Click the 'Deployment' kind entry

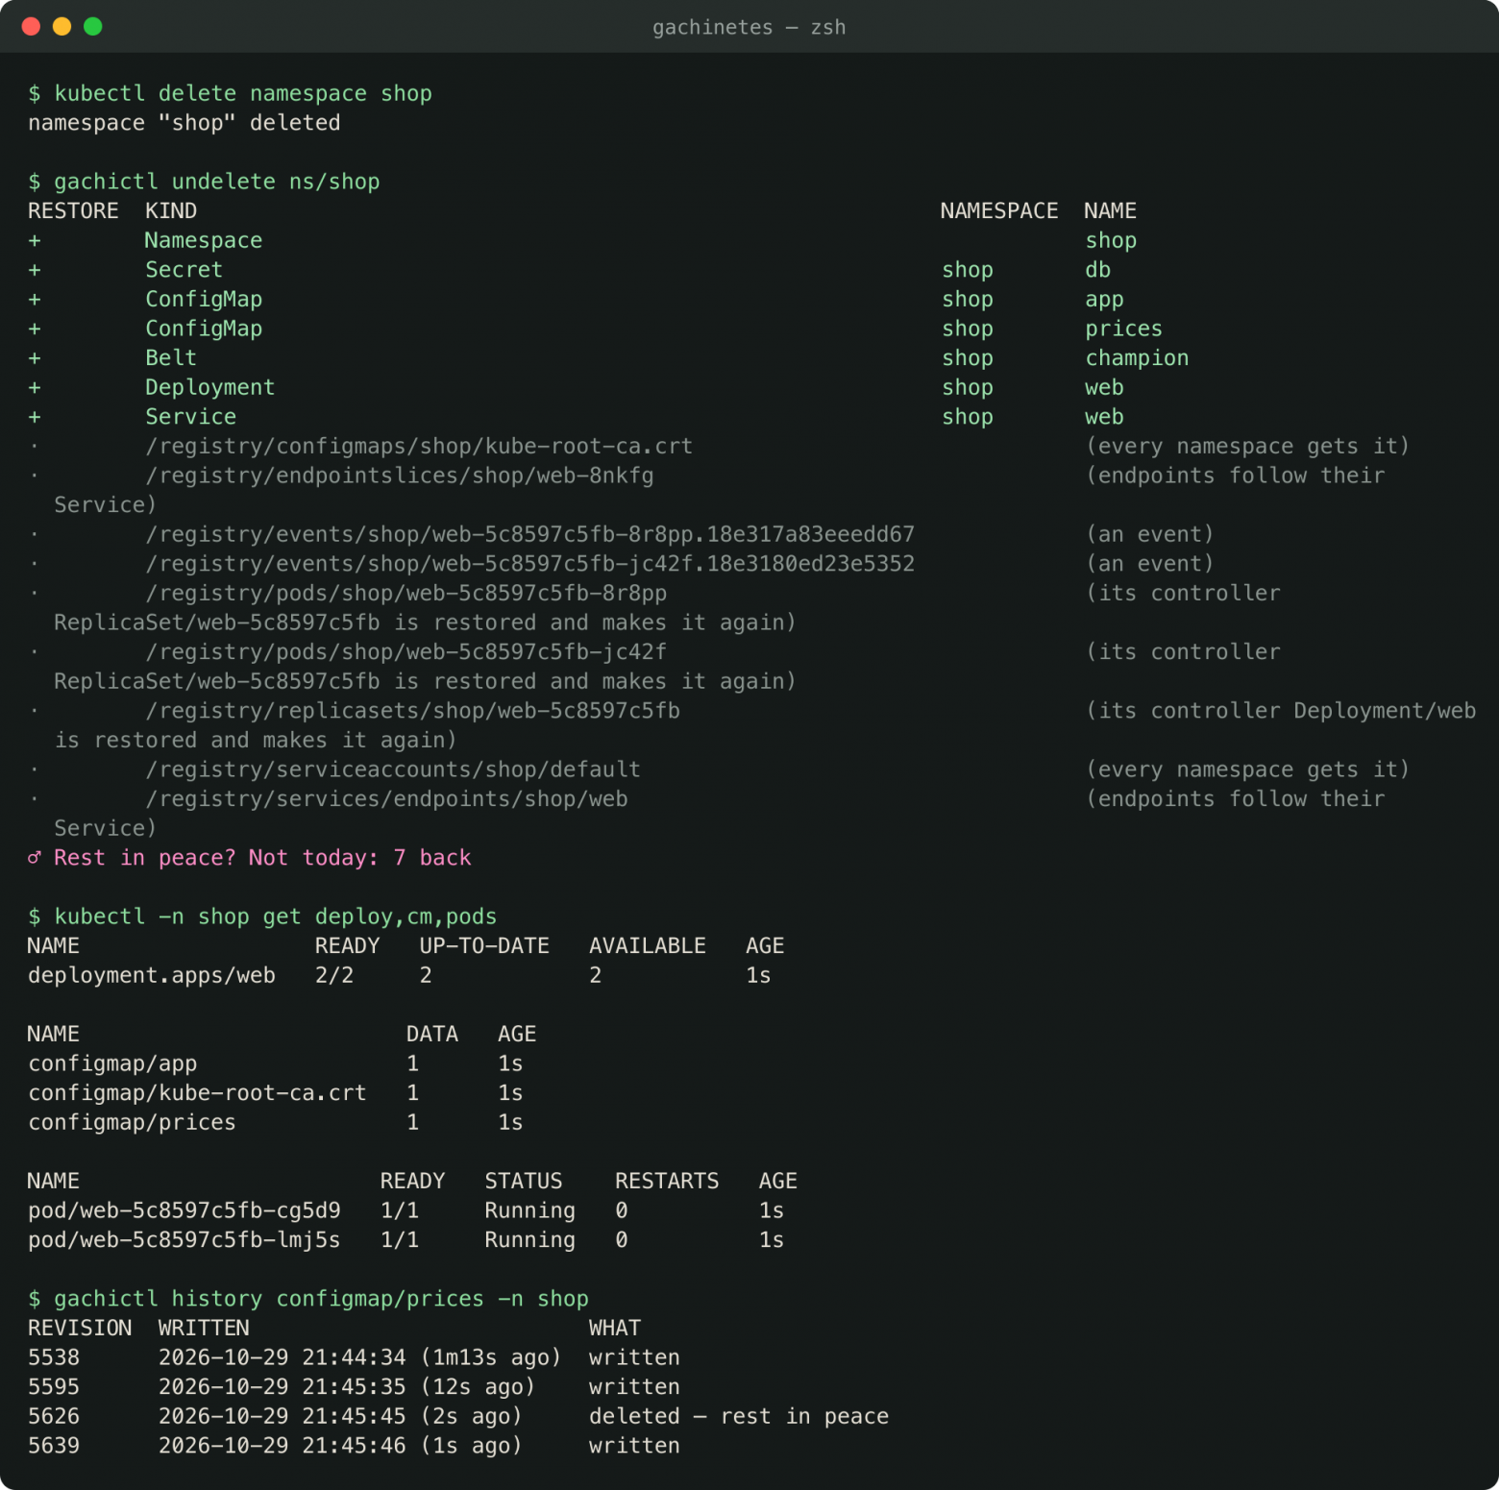click(x=209, y=387)
